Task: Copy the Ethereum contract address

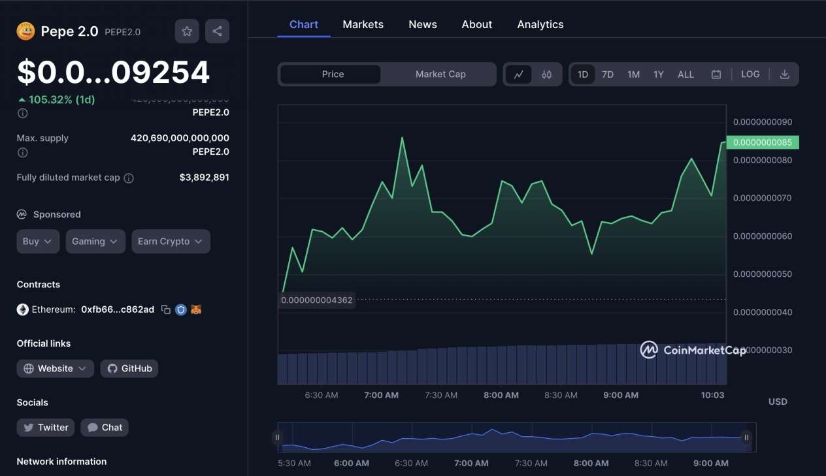Action: (x=166, y=309)
